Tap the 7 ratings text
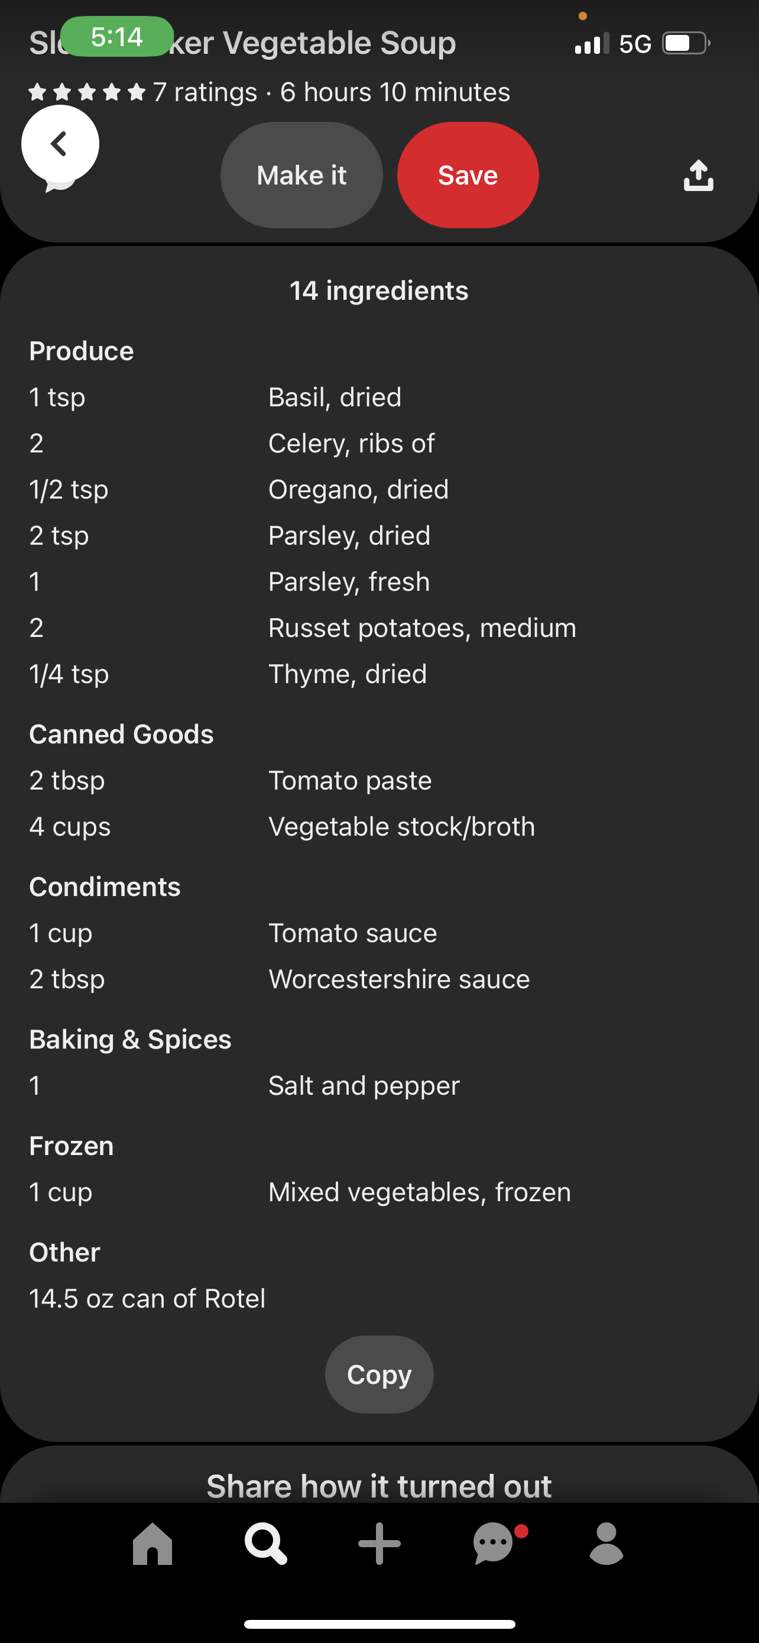 pyautogui.click(x=205, y=92)
